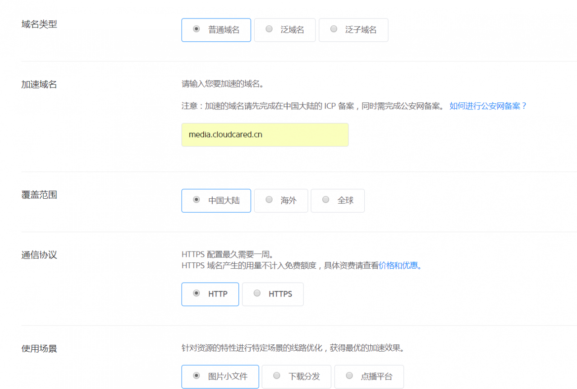
Task: Click the 覆盖范围 section label
Action: click(39, 195)
